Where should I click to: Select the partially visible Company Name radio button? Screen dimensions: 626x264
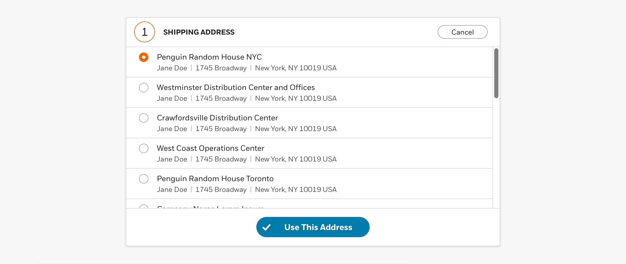pyautogui.click(x=144, y=206)
